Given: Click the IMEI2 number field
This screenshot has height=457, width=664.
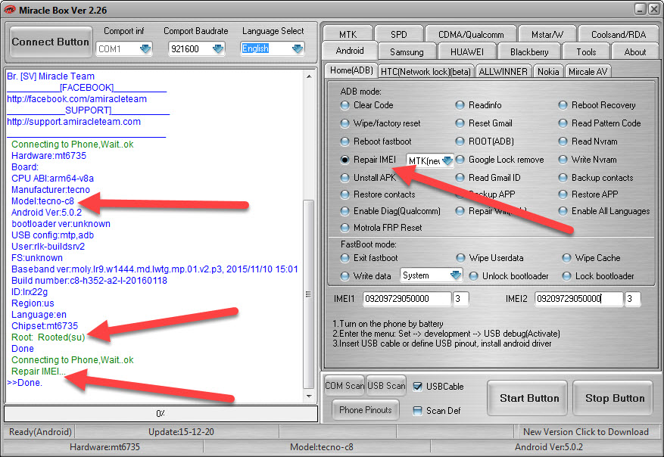Looking at the screenshot, I should pyautogui.click(x=579, y=299).
